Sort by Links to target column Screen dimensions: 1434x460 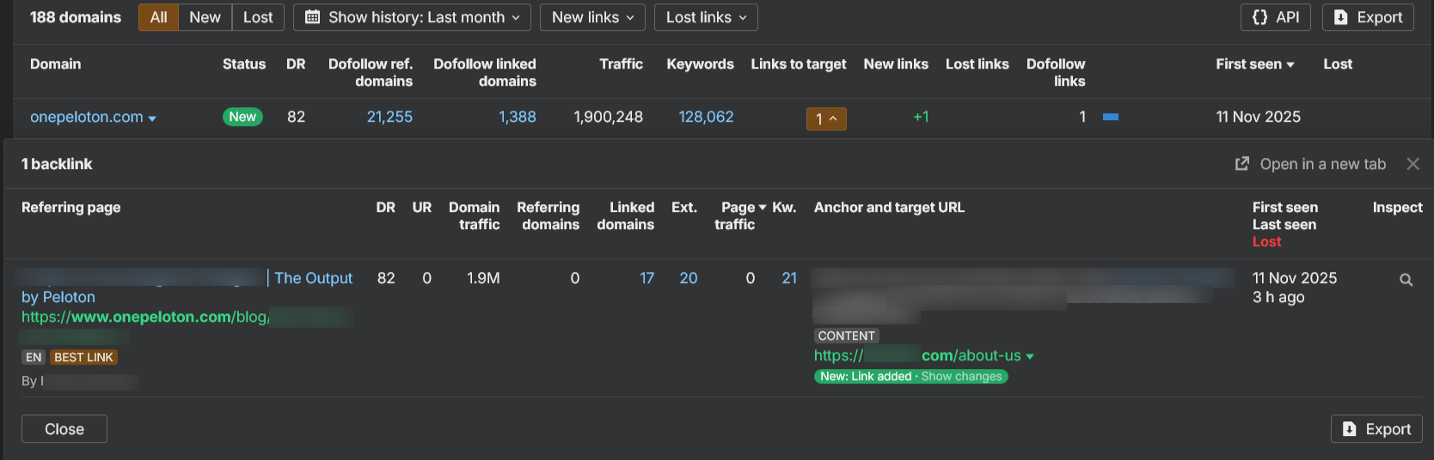(798, 64)
